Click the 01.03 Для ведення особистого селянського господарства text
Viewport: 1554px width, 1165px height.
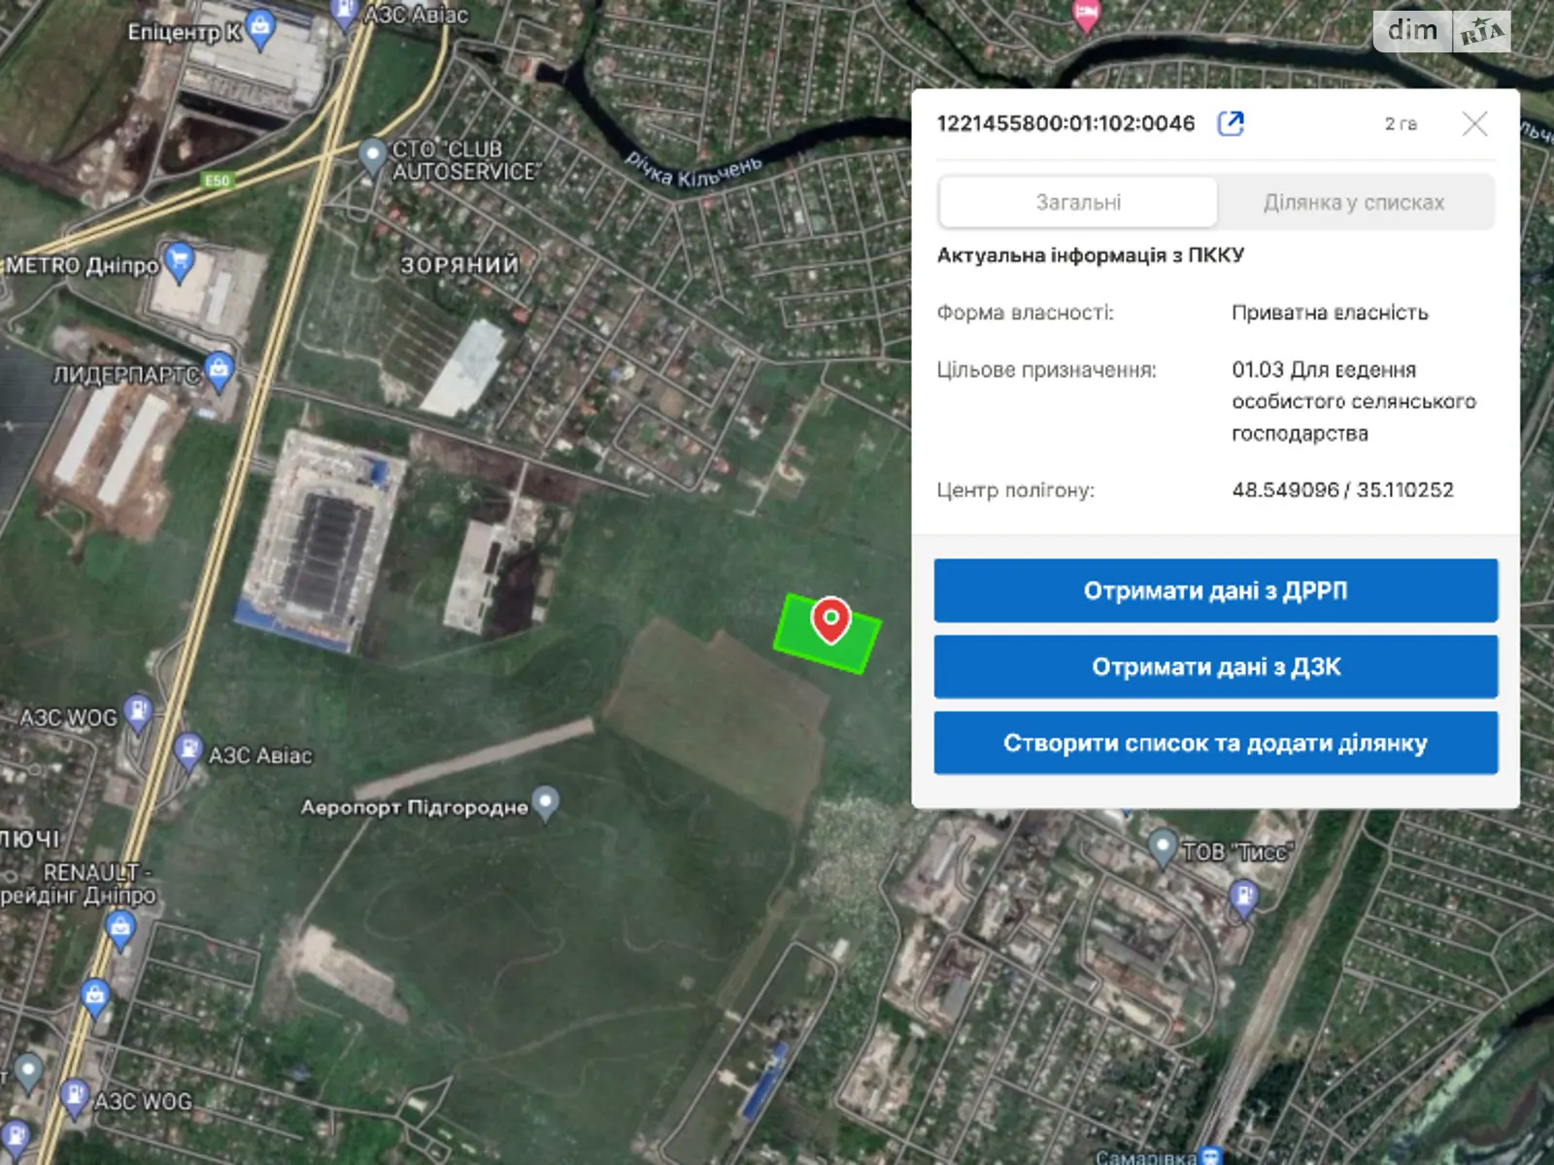pyautogui.click(x=1354, y=401)
